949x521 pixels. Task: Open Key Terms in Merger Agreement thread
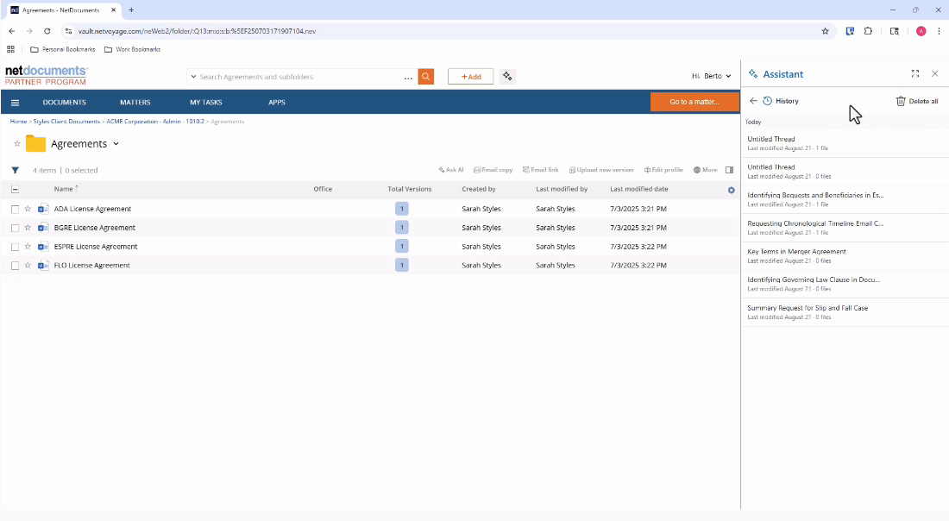point(845,255)
